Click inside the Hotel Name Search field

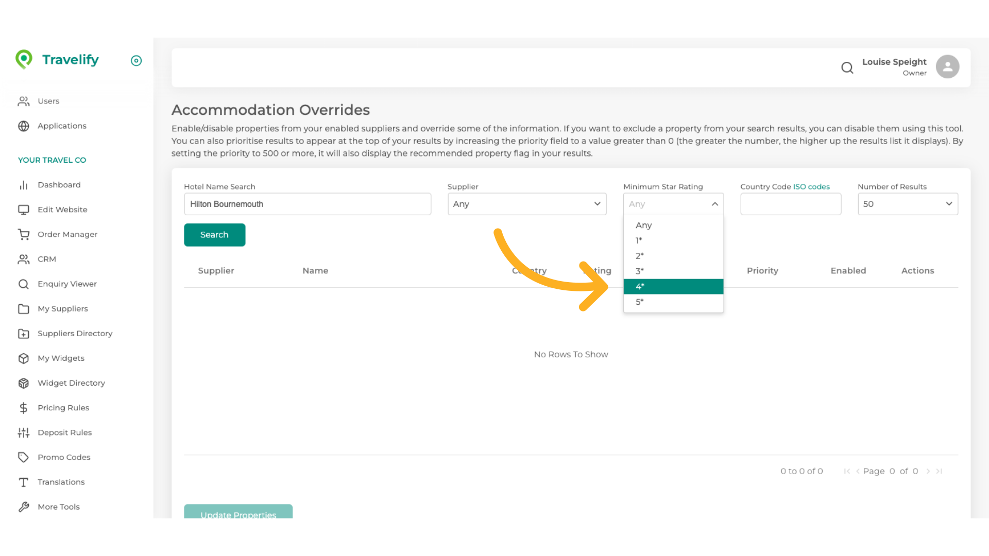[308, 204]
